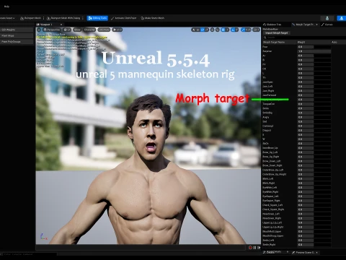The image size is (346, 260).
Task: Close the Viewport 1 tab
Action: [x=61, y=25]
